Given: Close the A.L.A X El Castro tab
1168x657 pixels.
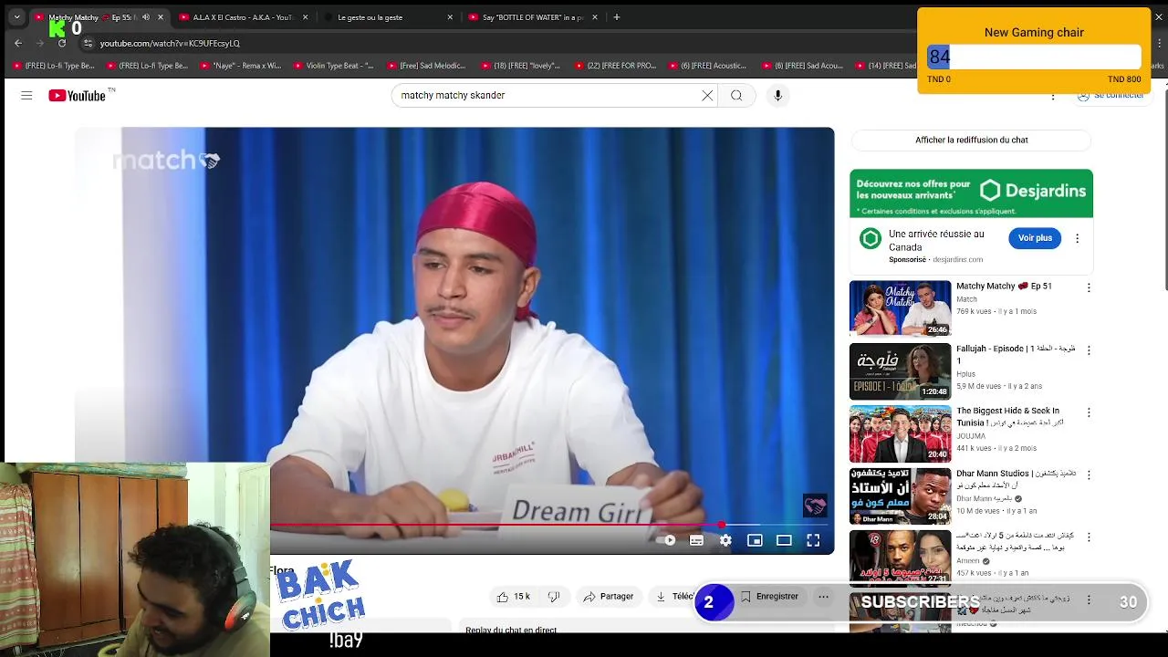Looking at the screenshot, I should coord(305,17).
